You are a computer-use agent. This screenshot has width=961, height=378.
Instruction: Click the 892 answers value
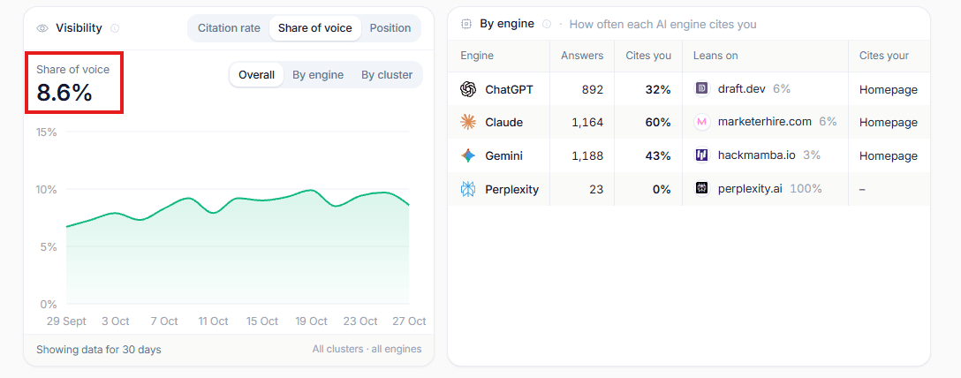click(x=593, y=89)
